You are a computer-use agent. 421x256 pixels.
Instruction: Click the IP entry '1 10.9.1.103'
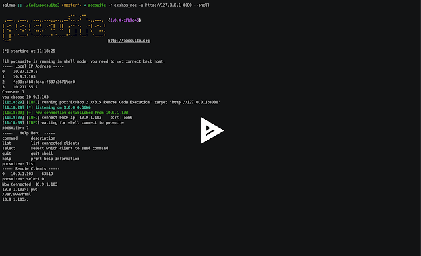click(x=19, y=76)
